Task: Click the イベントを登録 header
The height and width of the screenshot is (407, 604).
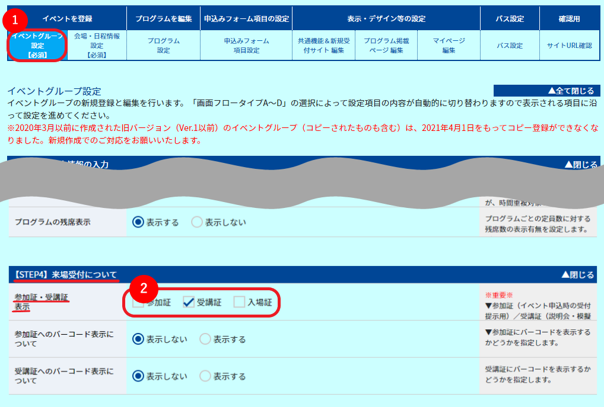Action: [x=67, y=18]
